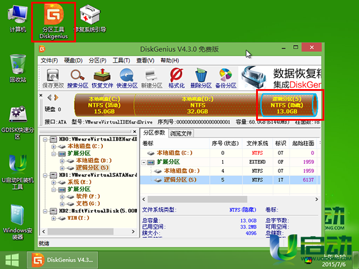This screenshot has width=359, height=269.
Task: Select the 软件 (F:) tree item
Action: [88, 197]
